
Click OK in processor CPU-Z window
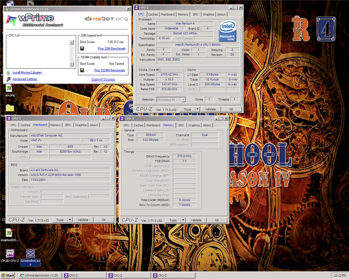pyautogui.click(x=231, y=109)
